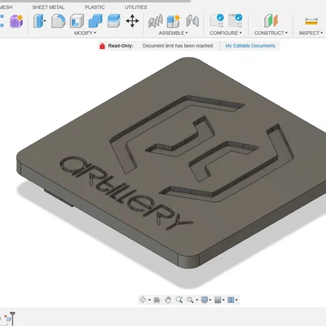The height and width of the screenshot is (326, 326).
Task: Select the As-built Joint icon
Action: pos(192,21)
